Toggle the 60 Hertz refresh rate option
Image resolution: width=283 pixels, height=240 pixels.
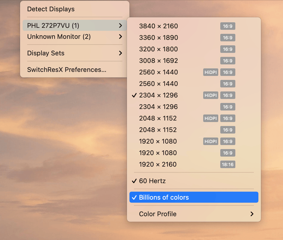(152, 181)
